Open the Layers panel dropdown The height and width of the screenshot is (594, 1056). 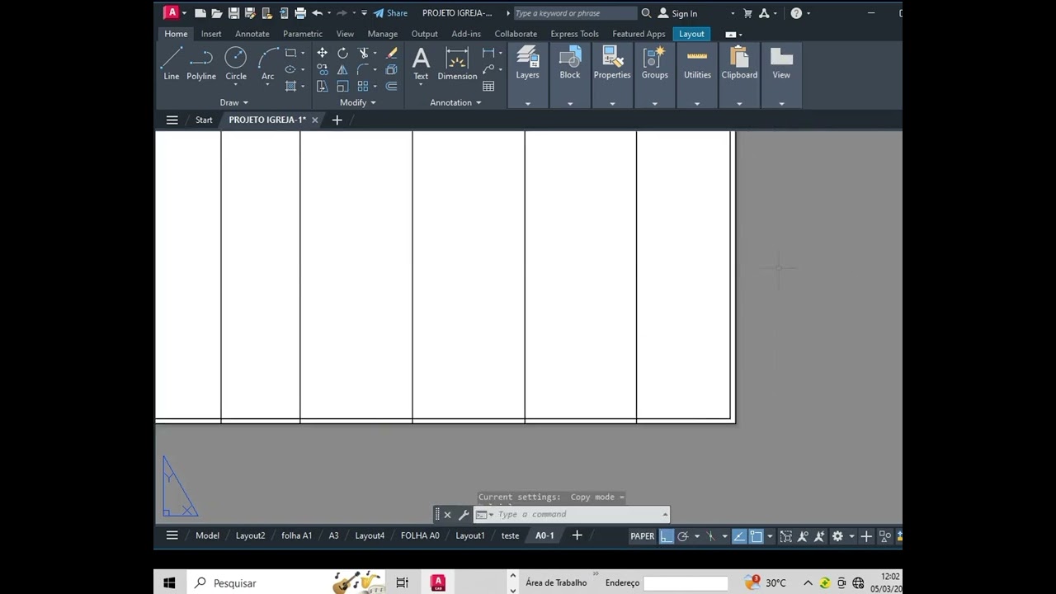[x=528, y=104]
